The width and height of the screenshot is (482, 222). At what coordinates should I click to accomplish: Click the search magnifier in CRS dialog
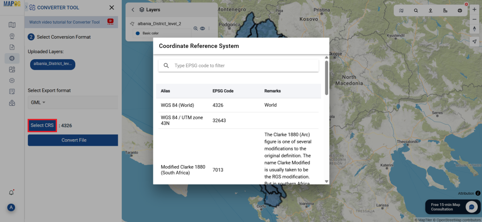pyautogui.click(x=166, y=65)
